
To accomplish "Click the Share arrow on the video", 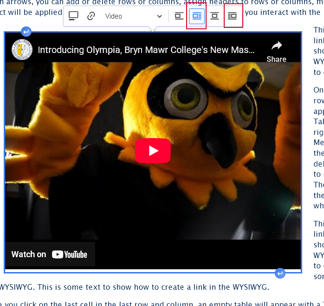I will 277,52.
